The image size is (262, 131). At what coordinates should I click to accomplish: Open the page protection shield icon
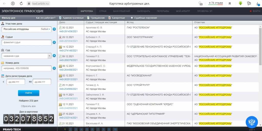[200, 4]
